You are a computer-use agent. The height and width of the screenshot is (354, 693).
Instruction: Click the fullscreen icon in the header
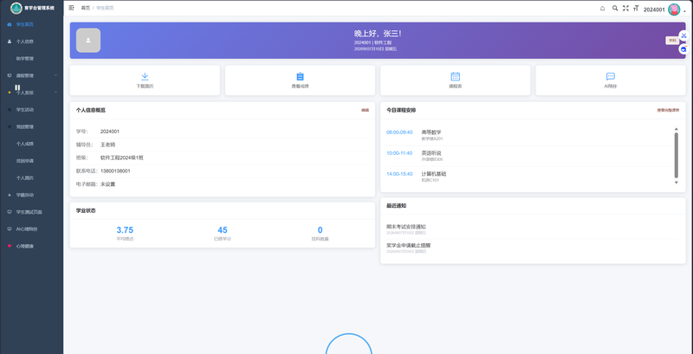[625, 8]
